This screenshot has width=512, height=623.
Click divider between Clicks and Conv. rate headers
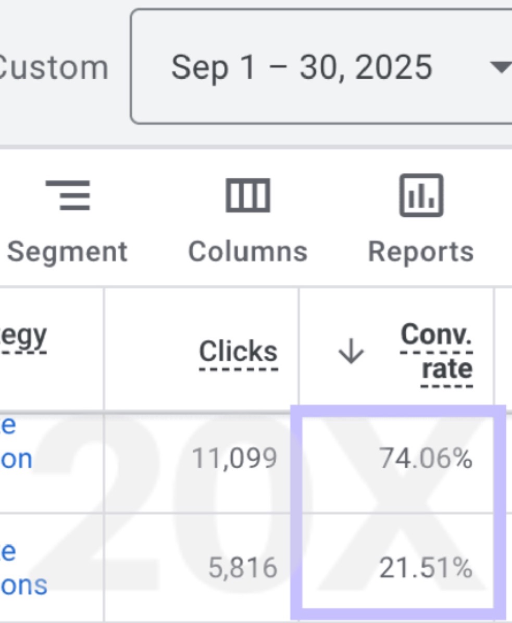298,349
